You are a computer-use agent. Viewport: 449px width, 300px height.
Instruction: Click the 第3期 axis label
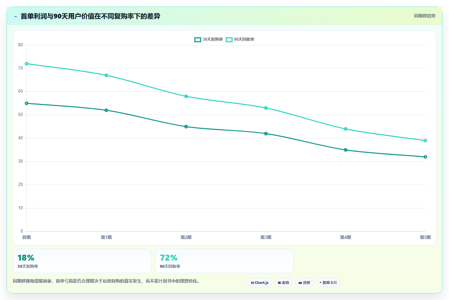pyautogui.click(x=266, y=237)
